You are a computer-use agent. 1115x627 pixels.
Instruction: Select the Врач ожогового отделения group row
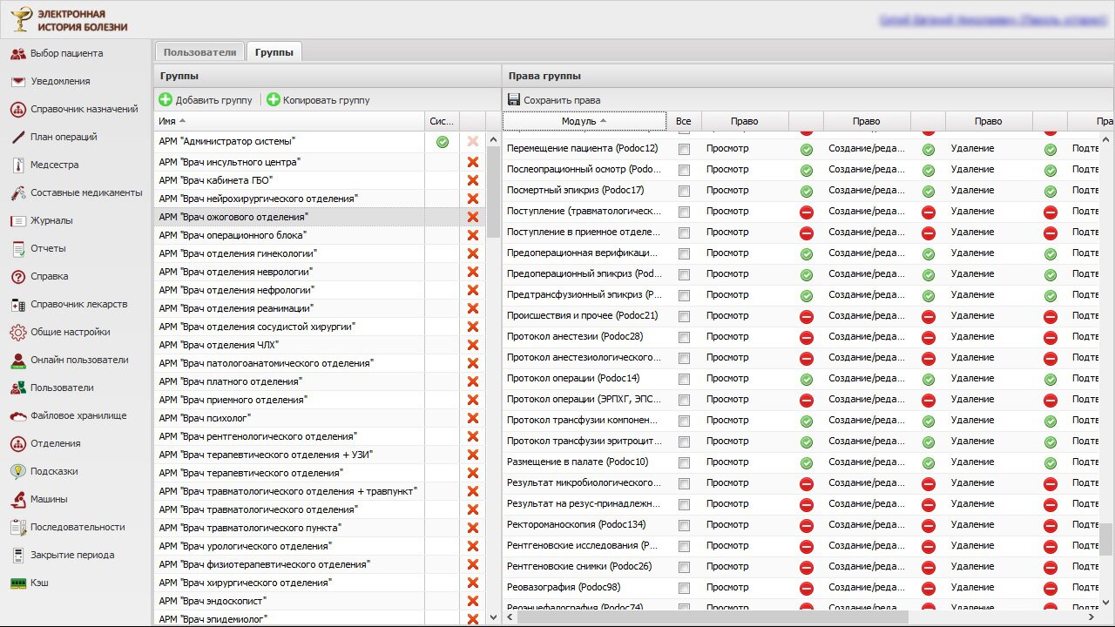(x=233, y=217)
